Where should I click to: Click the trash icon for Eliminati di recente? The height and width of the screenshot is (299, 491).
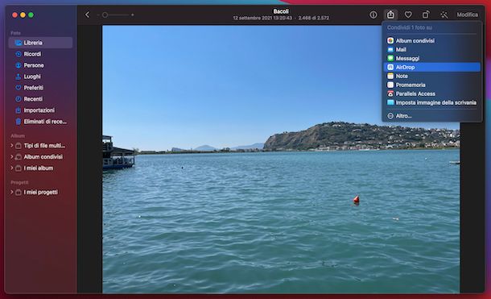point(19,122)
